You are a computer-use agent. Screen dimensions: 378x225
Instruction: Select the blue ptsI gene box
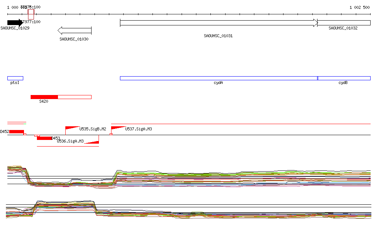click(x=15, y=78)
